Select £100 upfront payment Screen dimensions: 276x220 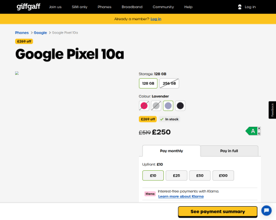pos(223,175)
